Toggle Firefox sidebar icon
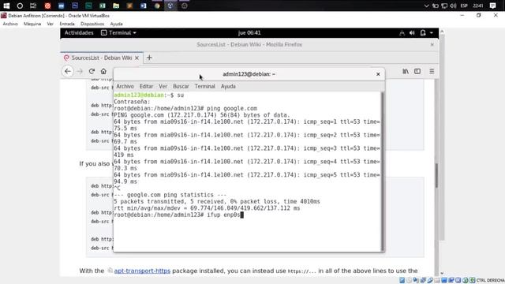 [417, 71]
